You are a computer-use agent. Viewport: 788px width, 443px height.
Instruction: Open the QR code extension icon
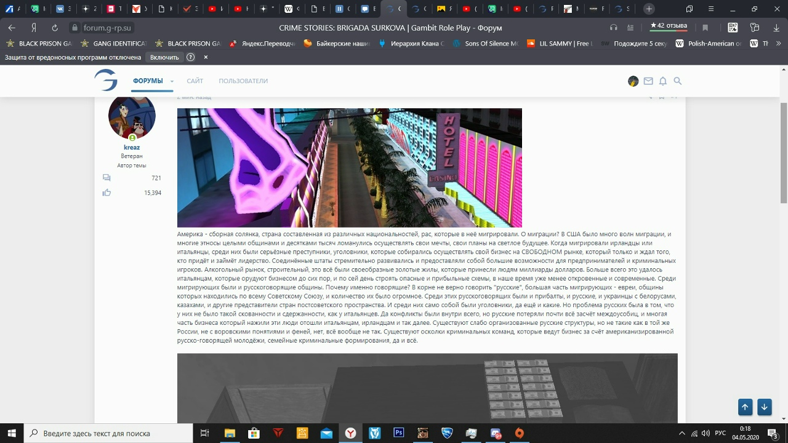[x=733, y=28]
